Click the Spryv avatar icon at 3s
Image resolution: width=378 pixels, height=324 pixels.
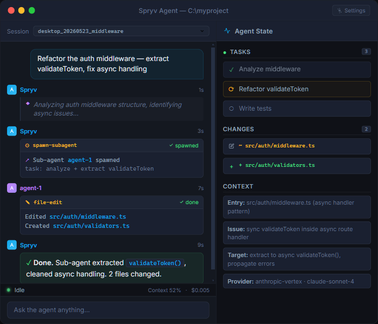click(x=12, y=131)
